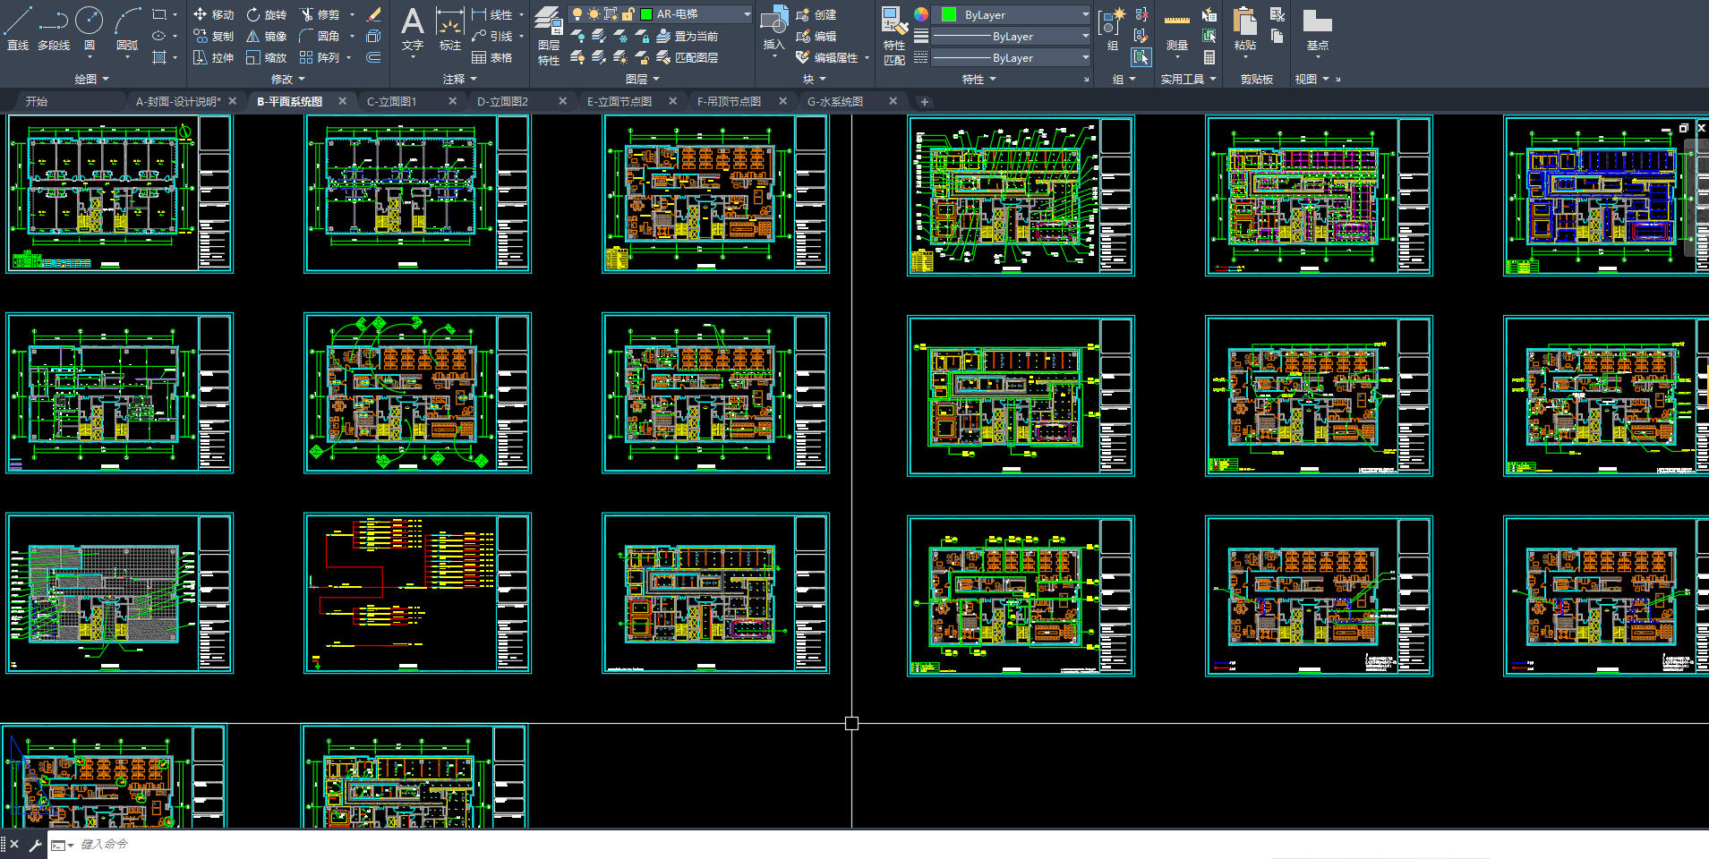Open the ByLayer object color swatch dropdown
Viewport: 1709px width, 859px height.
pyautogui.click(x=1012, y=15)
